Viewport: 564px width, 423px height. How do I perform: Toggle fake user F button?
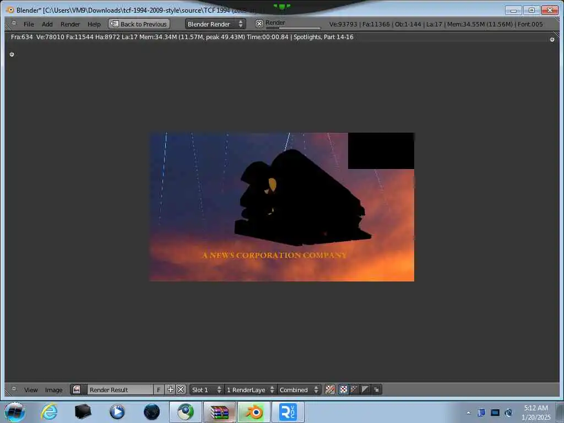point(159,390)
